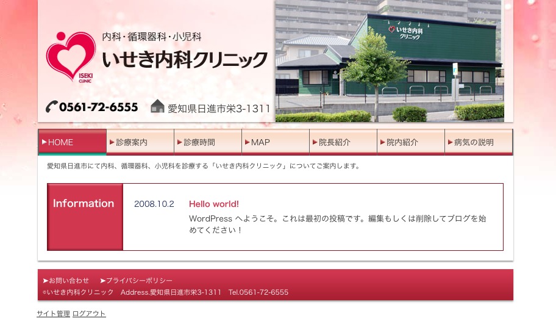Open the 診療時間 navigation tab
556x321 pixels.
[208, 142]
